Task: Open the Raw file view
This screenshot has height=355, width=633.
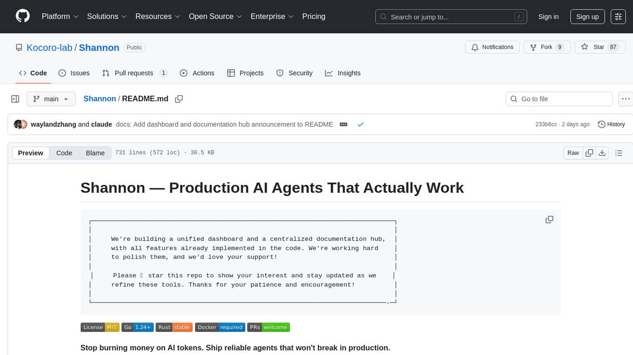Action: (573, 153)
